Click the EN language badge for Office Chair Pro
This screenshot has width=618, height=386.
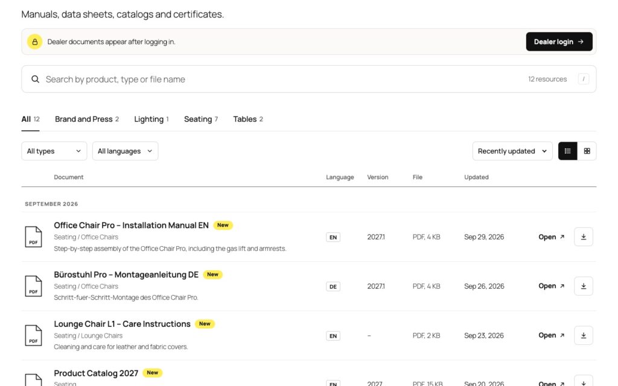333,237
